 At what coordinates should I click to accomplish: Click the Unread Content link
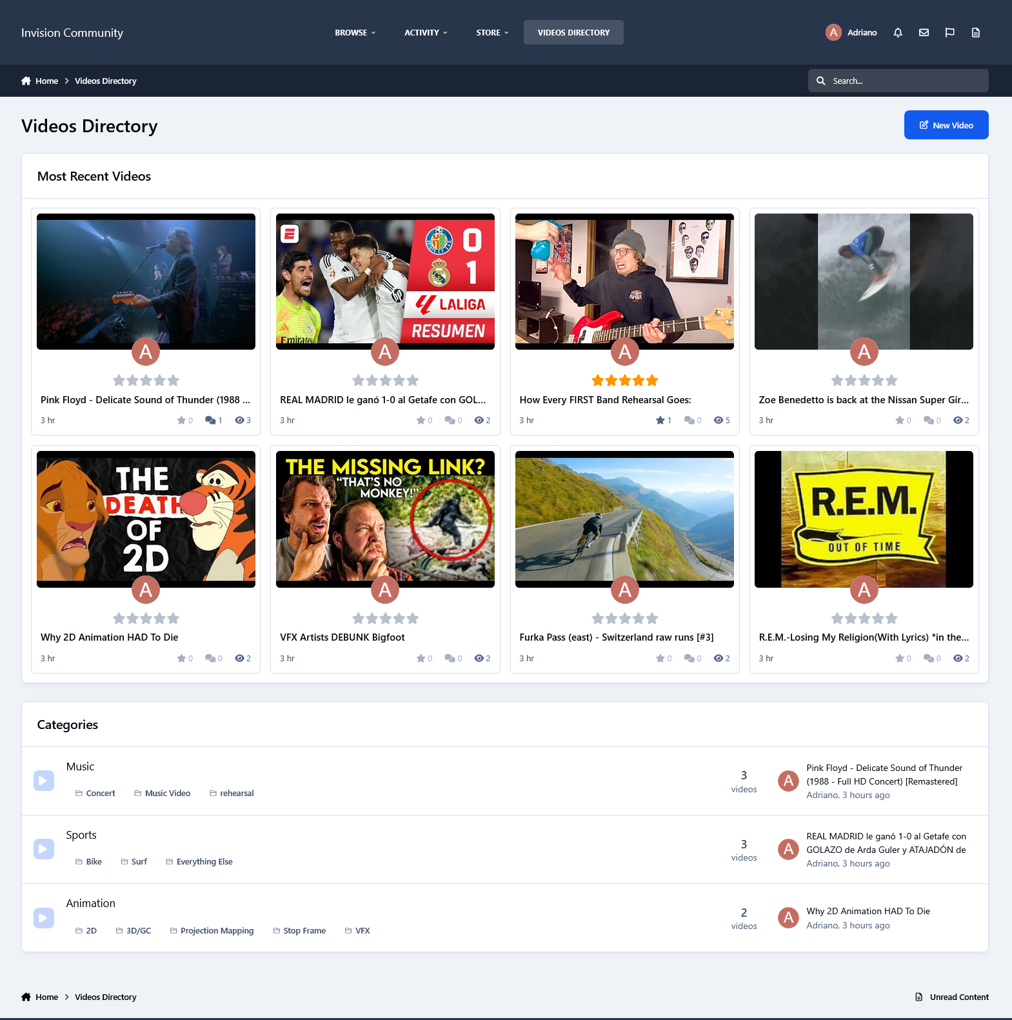click(x=959, y=997)
